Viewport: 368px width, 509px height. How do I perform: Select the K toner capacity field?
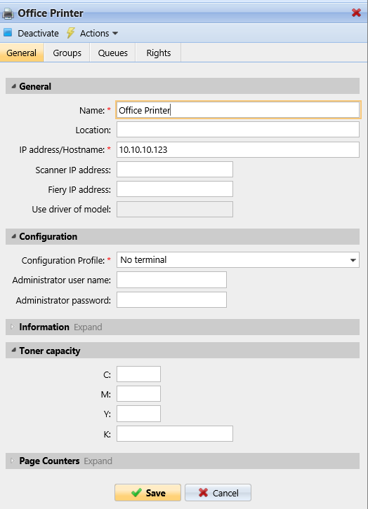(175, 434)
